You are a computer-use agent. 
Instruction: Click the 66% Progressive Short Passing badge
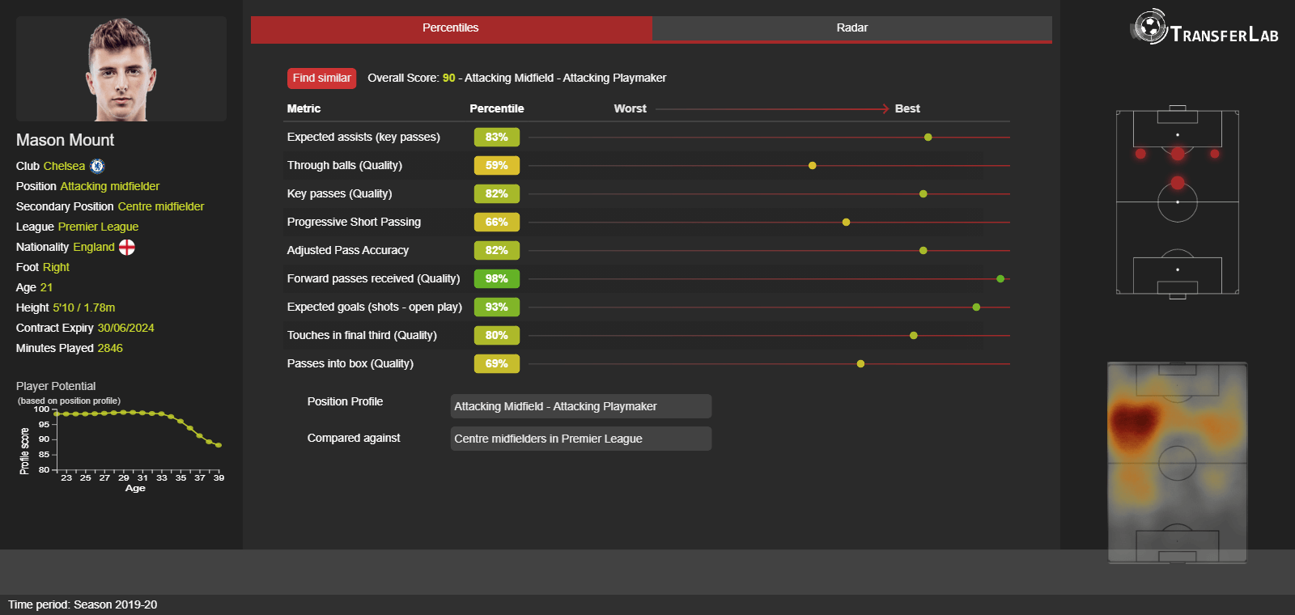pyautogui.click(x=497, y=223)
